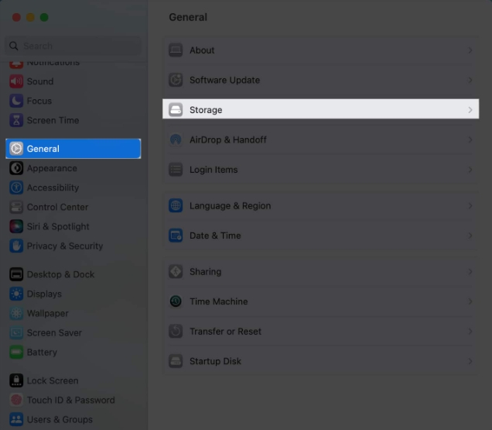492x430 pixels.
Task: Click the Screen Time hourglass icon
Action: [16, 120]
